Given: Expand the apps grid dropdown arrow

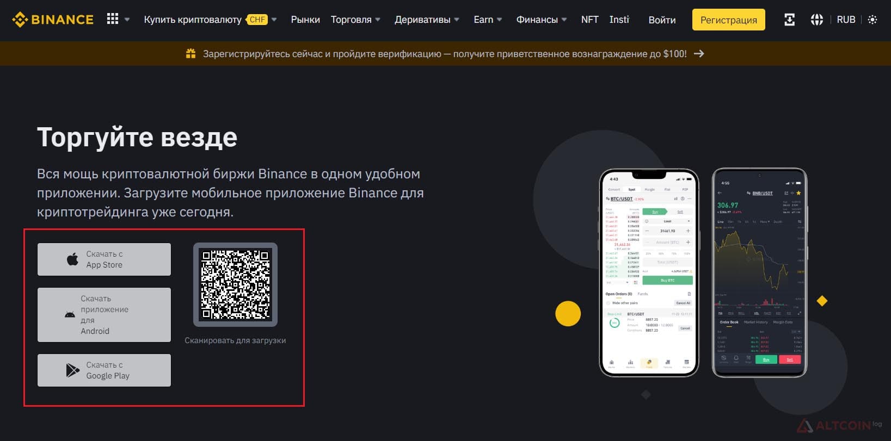Looking at the screenshot, I should [127, 20].
